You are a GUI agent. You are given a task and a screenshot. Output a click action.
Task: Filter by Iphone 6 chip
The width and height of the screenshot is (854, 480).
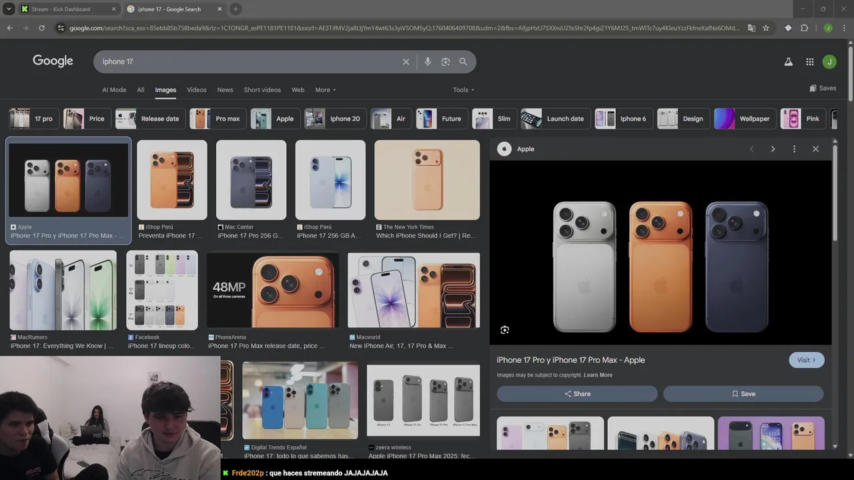[624, 119]
